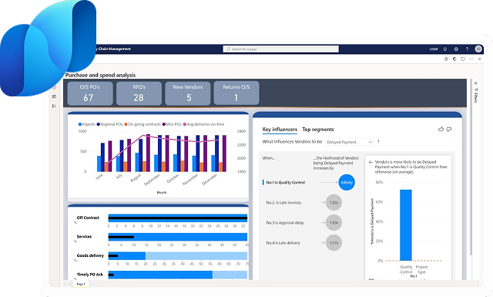The height and width of the screenshot is (297, 493).
Task: Select the Page 1 tab at the bottom
Action: (x=81, y=284)
